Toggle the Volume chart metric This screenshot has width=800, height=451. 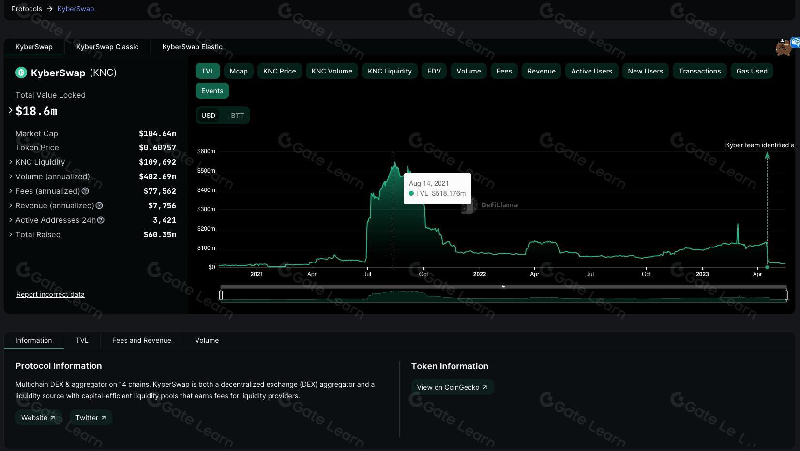[468, 71]
